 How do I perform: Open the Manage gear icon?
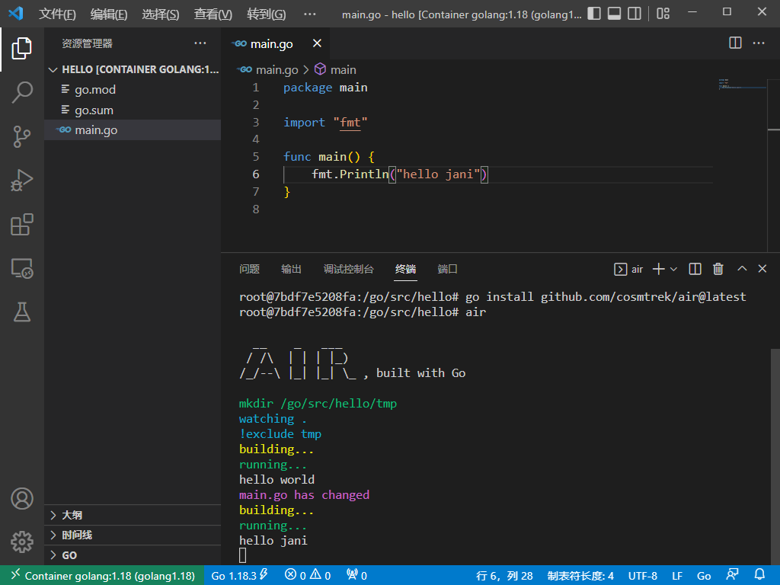(22, 542)
